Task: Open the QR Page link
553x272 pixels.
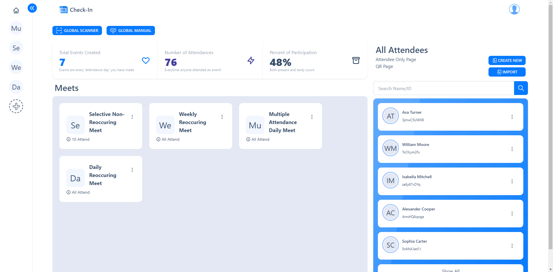Action: click(x=384, y=66)
